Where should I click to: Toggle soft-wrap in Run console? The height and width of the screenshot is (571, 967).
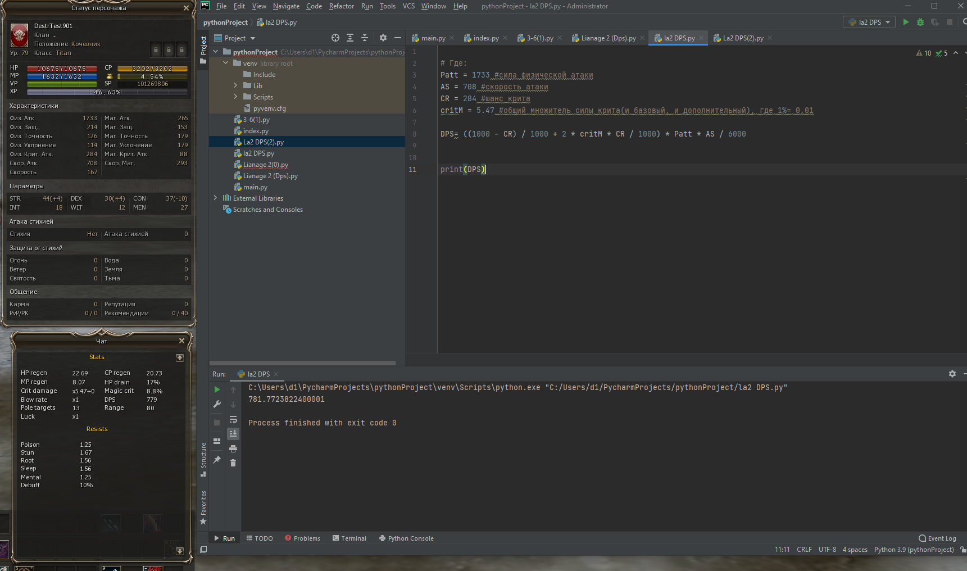(x=233, y=419)
